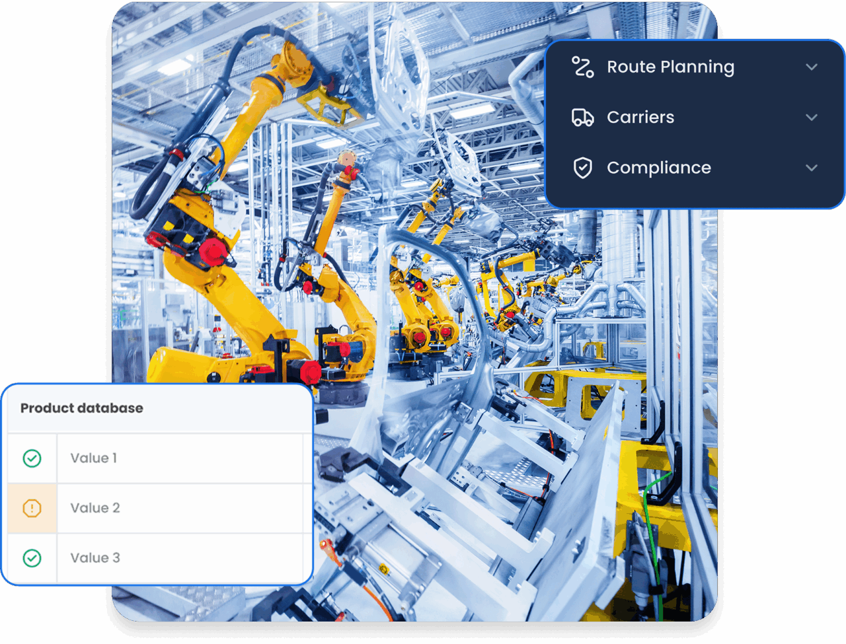Viewport: 846px width, 644px height.
Task: Select the Route Planning menu item
Action: [670, 67]
